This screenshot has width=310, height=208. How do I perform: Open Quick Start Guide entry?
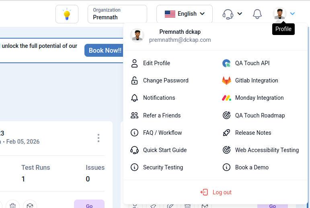click(165, 150)
